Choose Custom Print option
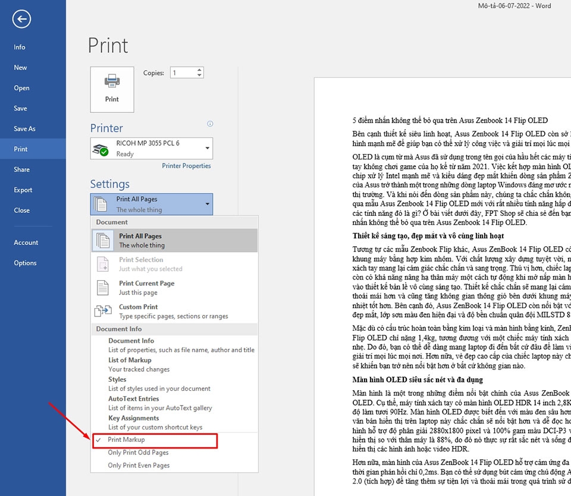The height and width of the screenshot is (496, 571). [x=174, y=312]
